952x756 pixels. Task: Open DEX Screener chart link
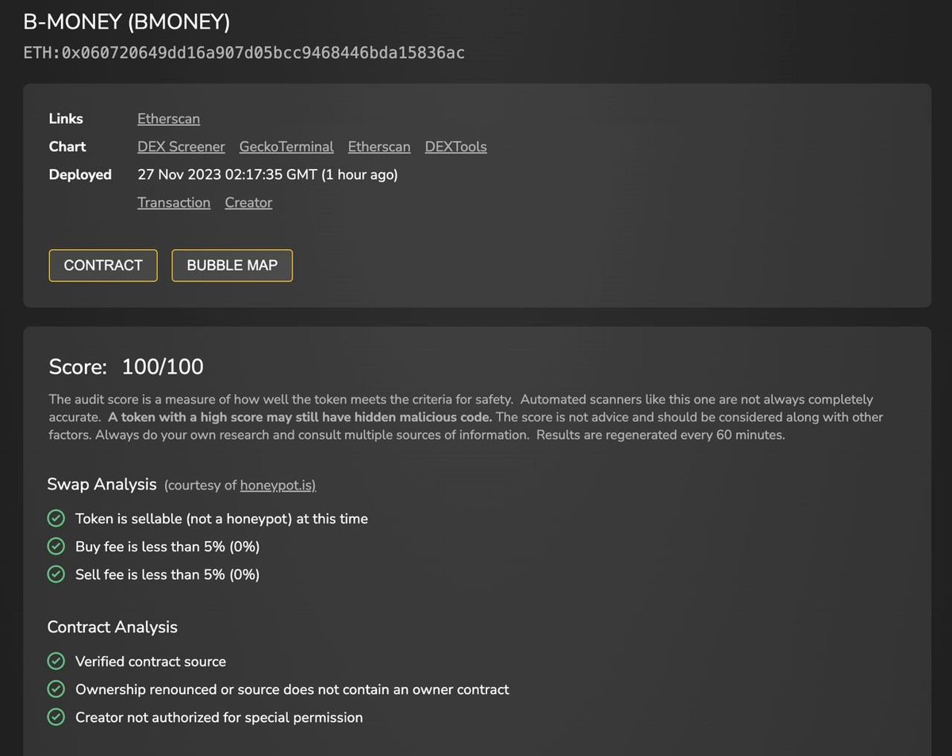[x=181, y=147]
